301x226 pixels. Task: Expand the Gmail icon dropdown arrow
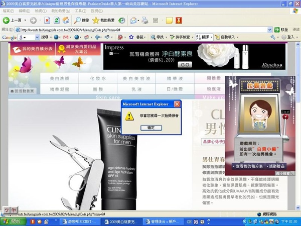click(x=71, y=37)
